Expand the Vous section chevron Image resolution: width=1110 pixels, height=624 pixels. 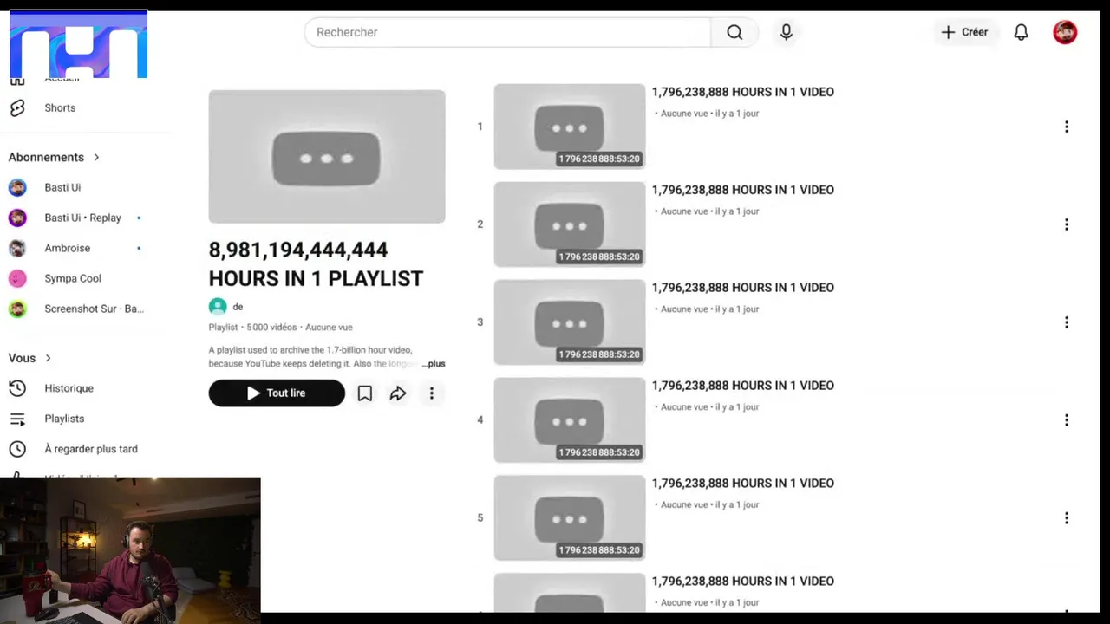click(48, 358)
